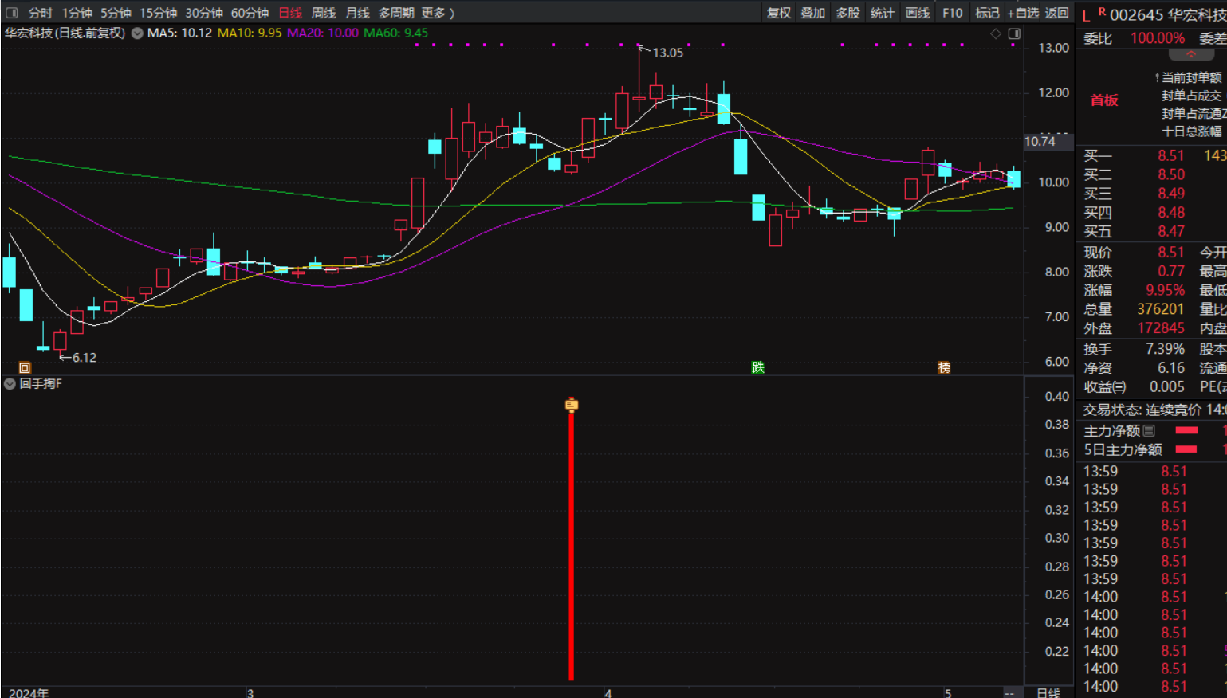Add stock via +自选 button
The width and height of the screenshot is (1227, 698).
click(1022, 13)
